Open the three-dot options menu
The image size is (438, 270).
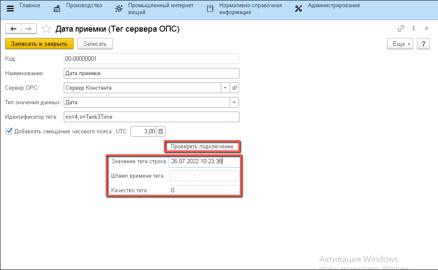pyautogui.click(x=414, y=29)
